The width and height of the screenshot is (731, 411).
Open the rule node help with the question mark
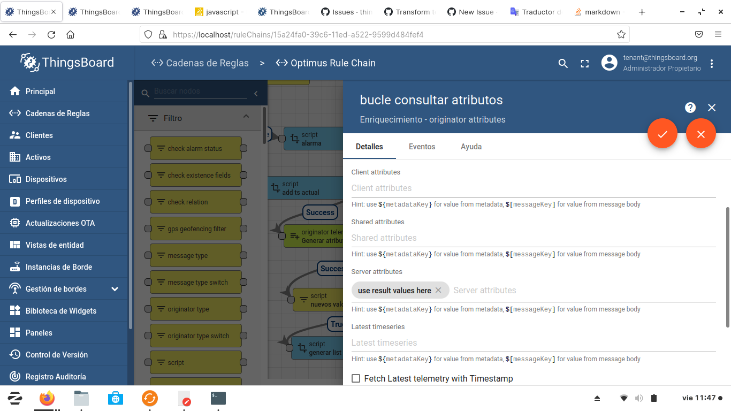(x=690, y=107)
